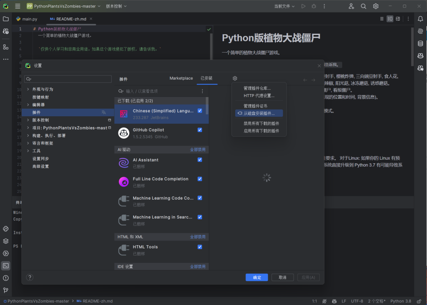Screen dimensions: 427x305
Task: Disable the GitHub Copilot plugin checkbox
Action: click(200, 130)
